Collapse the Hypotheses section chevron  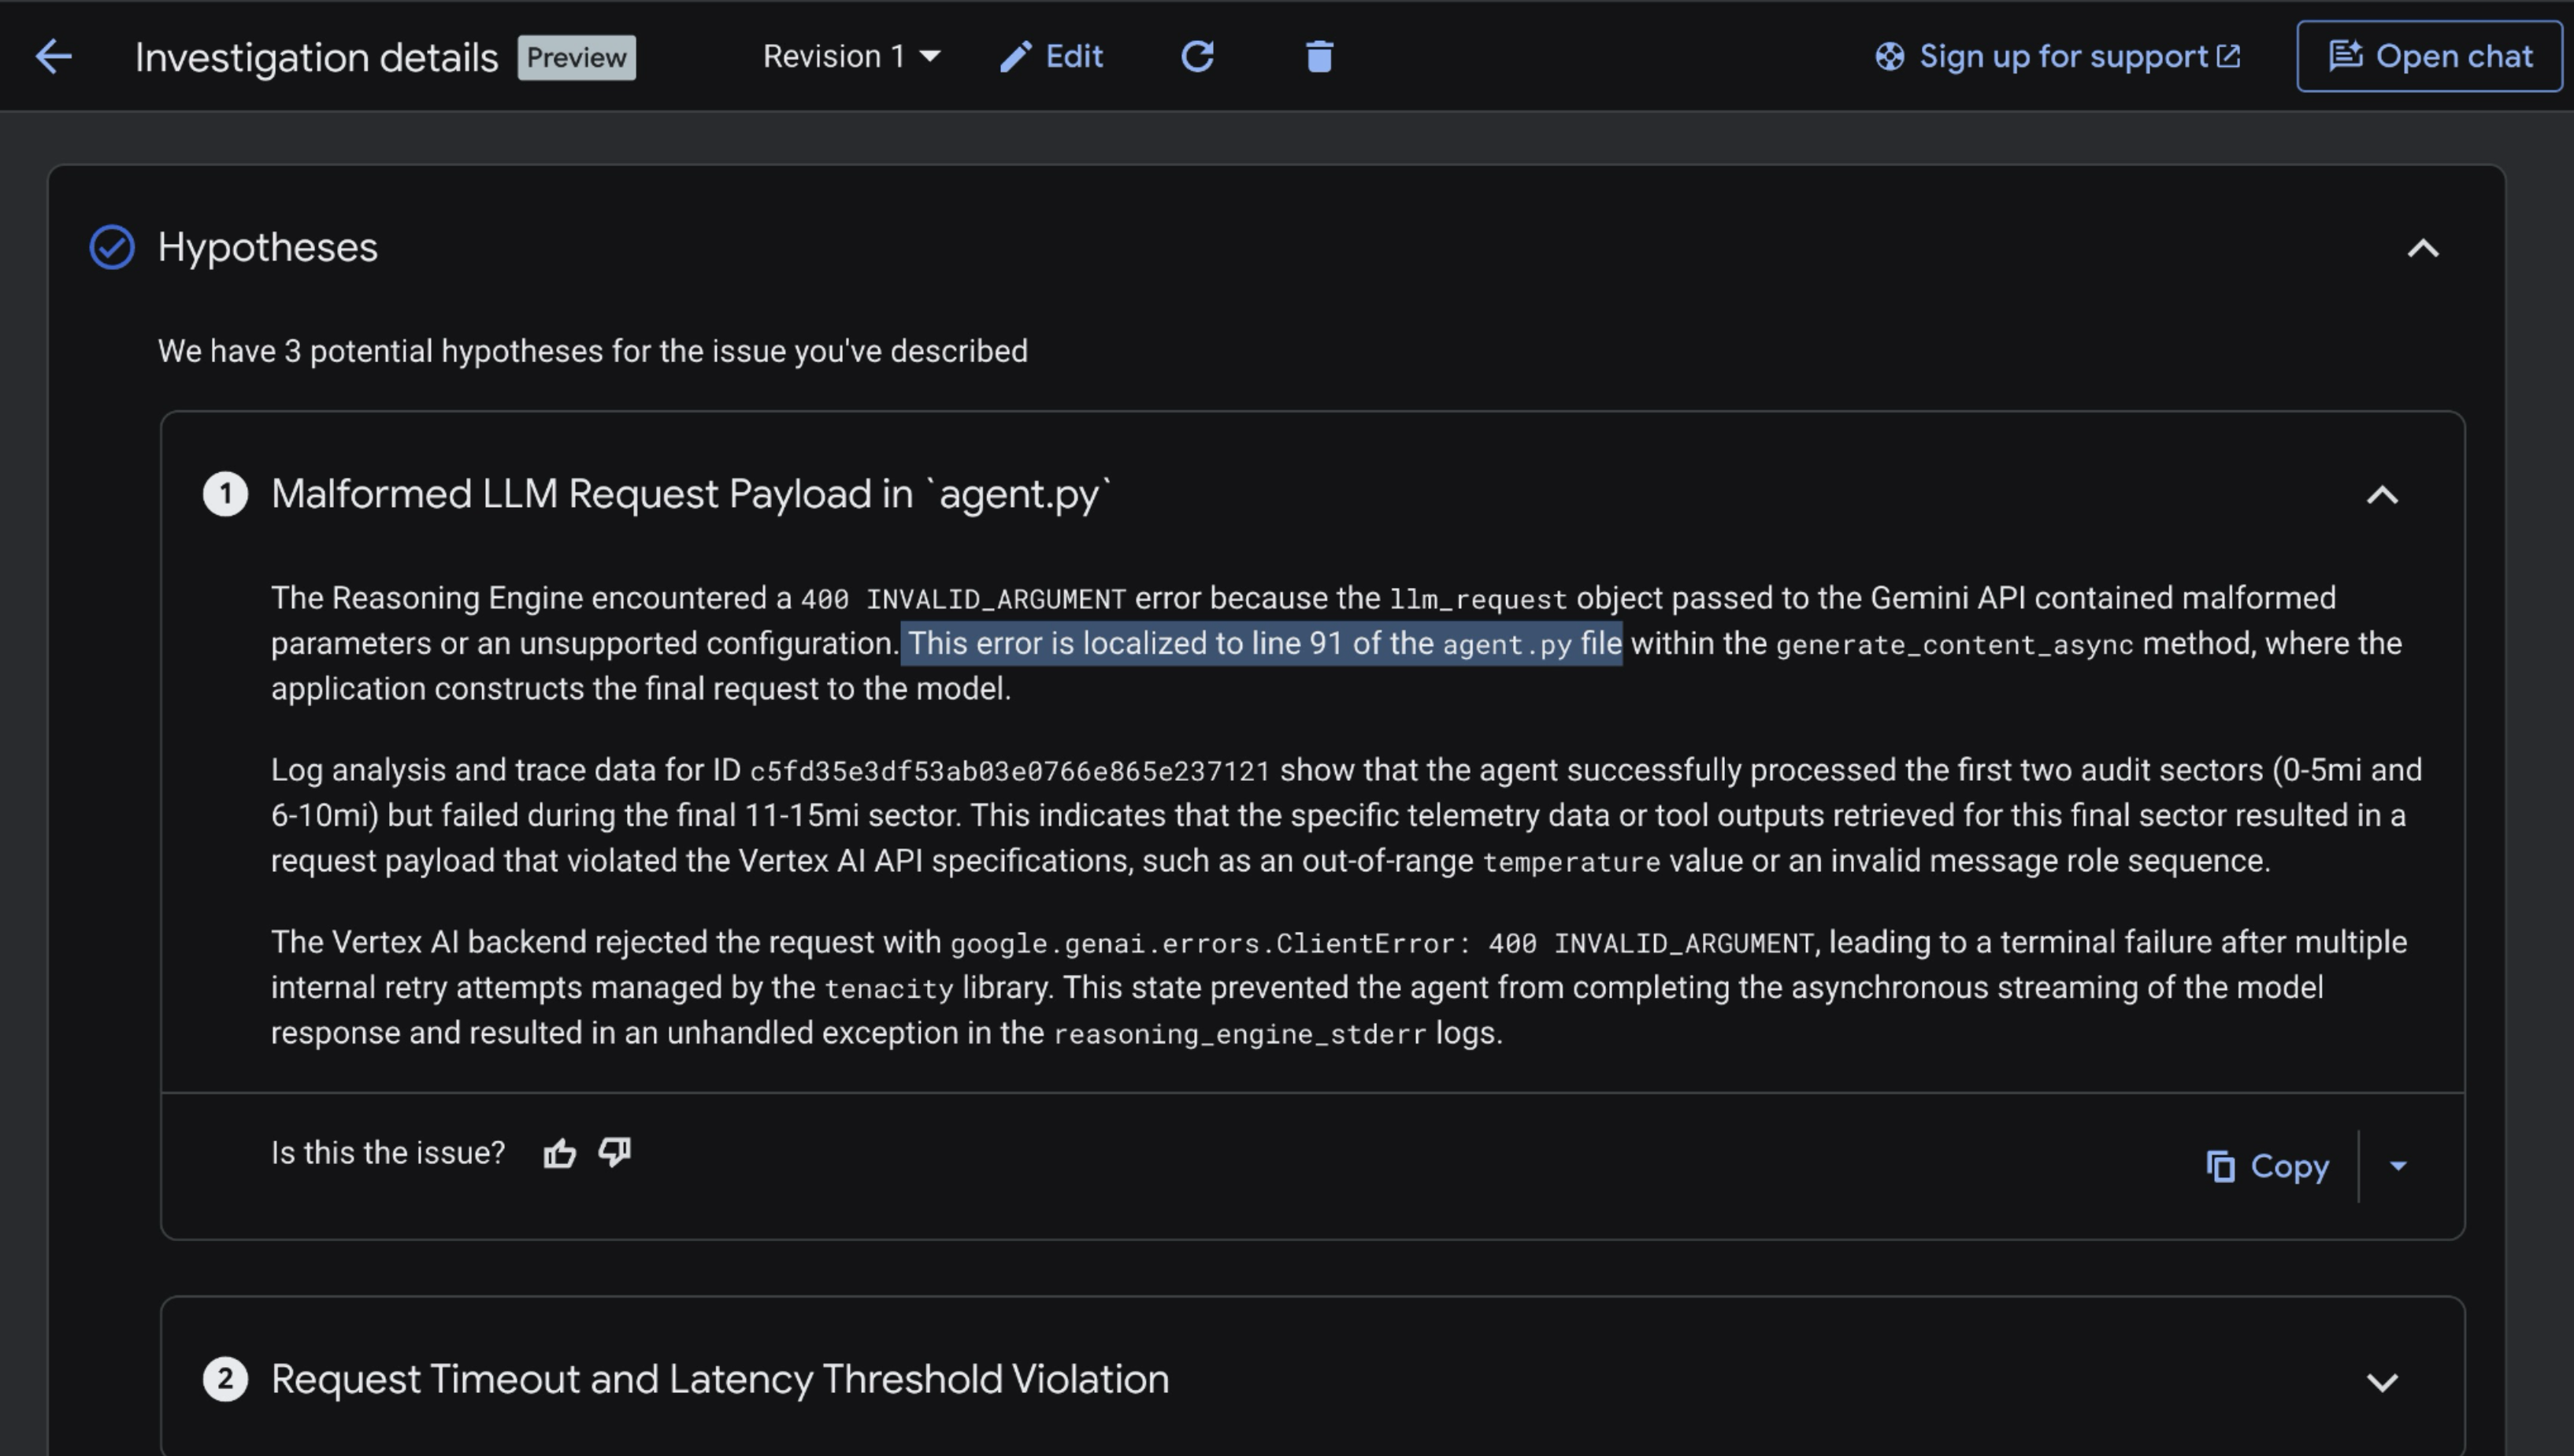[x=2422, y=248]
